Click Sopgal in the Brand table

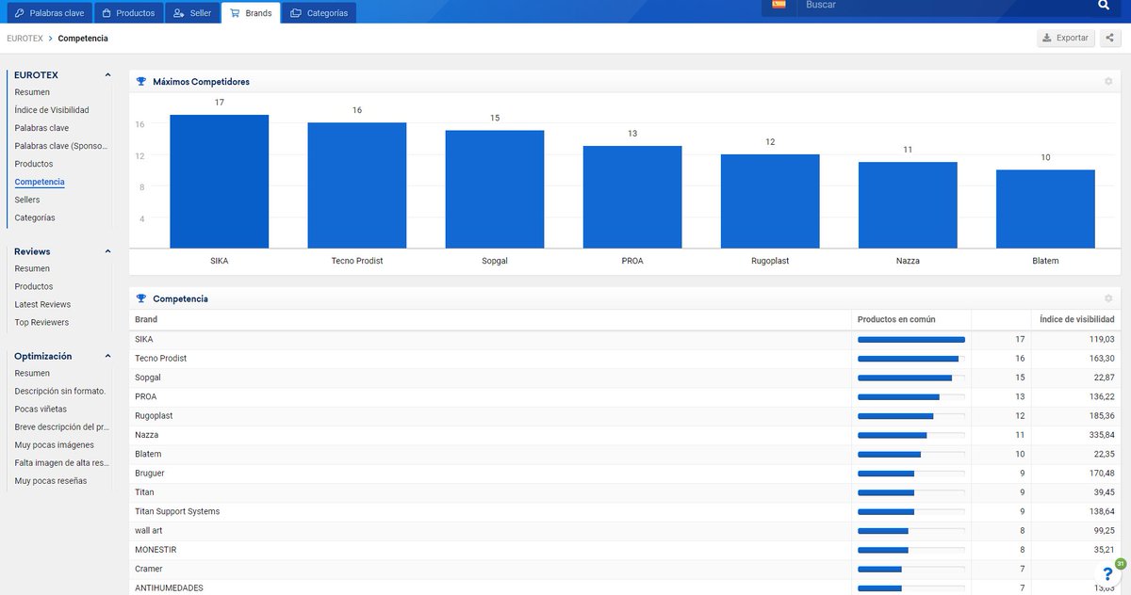pos(148,378)
